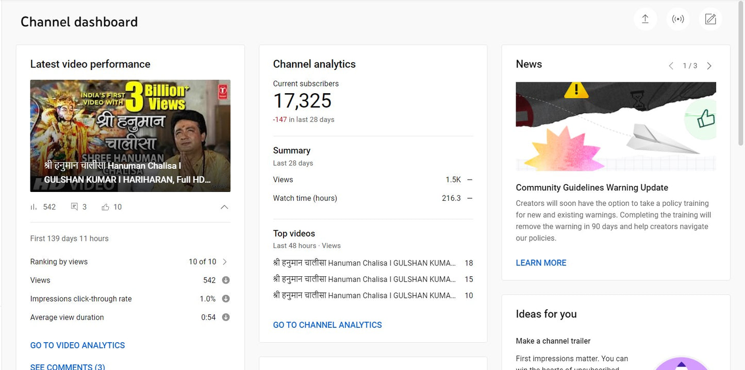
Task: Go to next news item
Action: coord(709,66)
